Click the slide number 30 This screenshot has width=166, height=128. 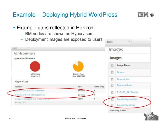click(x=10, y=118)
